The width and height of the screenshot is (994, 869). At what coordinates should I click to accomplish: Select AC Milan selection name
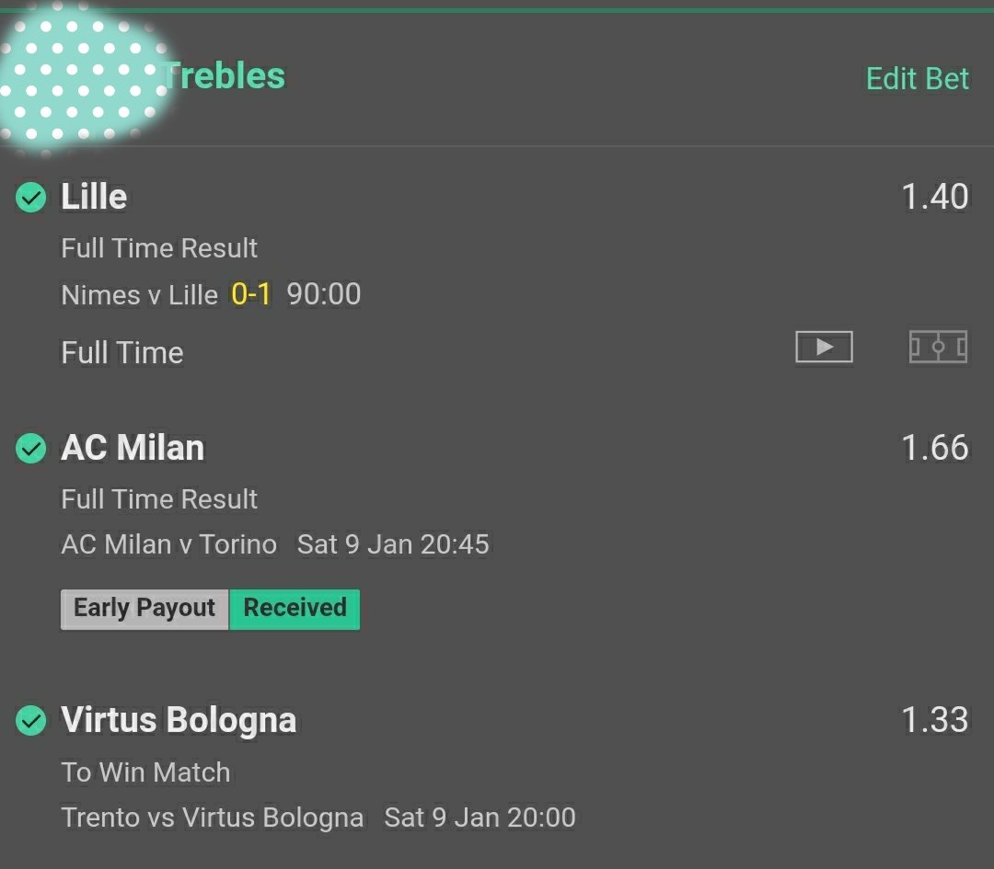(133, 448)
